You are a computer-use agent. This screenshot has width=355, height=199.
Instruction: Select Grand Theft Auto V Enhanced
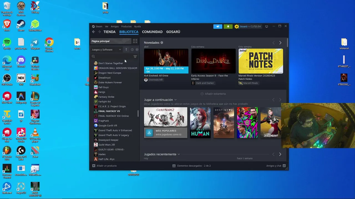pos(115,130)
